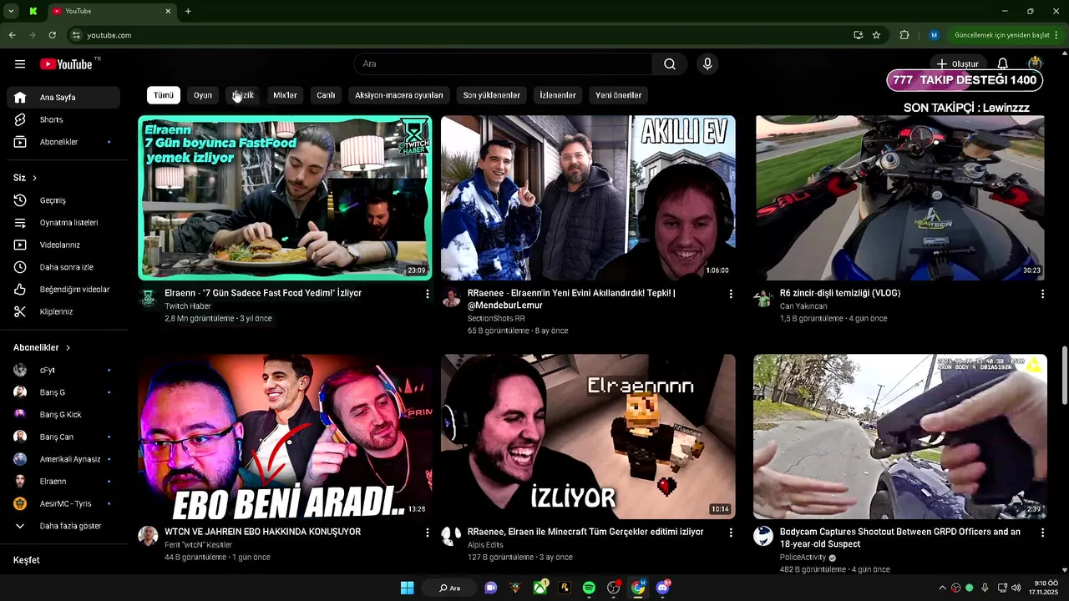This screenshot has width=1069, height=601.
Task: Open options menu for Minecraft Tüm Gerçekler video
Action: click(x=731, y=533)
